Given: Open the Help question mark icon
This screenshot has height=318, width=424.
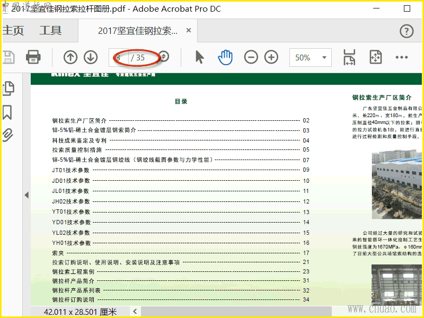Looking at the screenshot, I should click(x=407, y=31).
